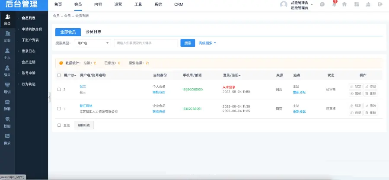Viewport: 389px width, 180px height.
Task: Open the notification bell in the header
Action: (334, 4)
